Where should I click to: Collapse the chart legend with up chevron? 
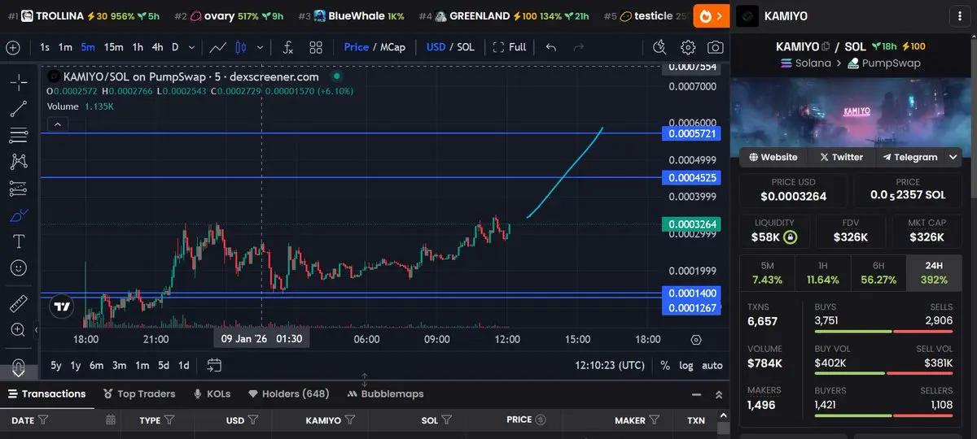click(58, 124)
